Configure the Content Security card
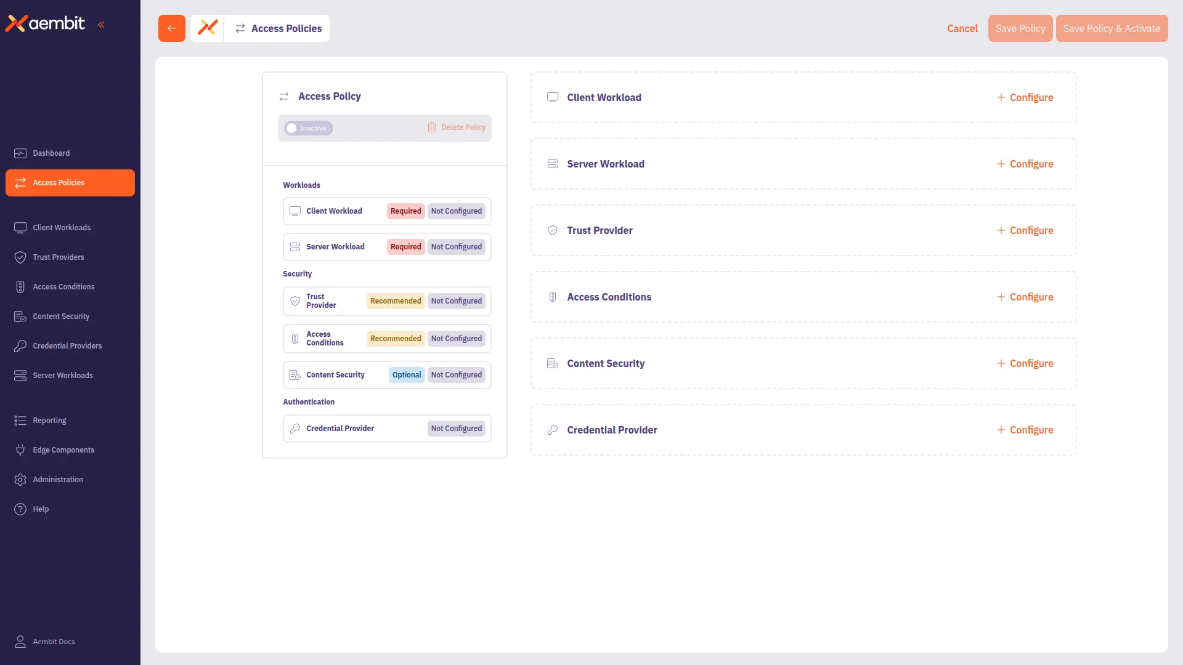This screenshot has width=1183, height=665. click(x=1025, y=363)
